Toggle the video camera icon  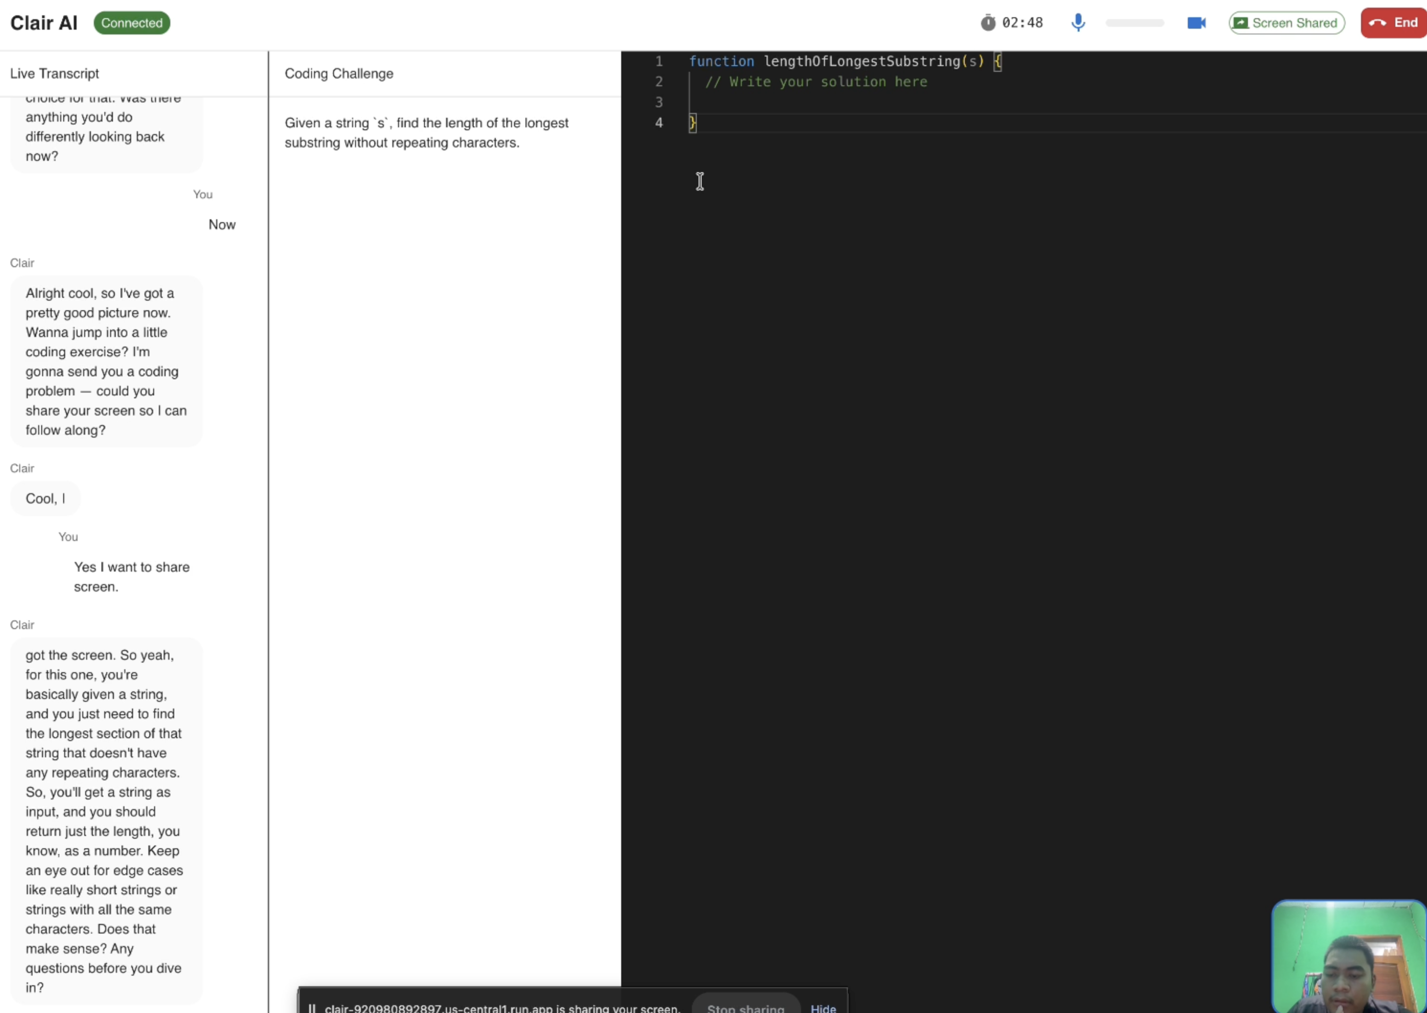click(x=1196, y=23)
